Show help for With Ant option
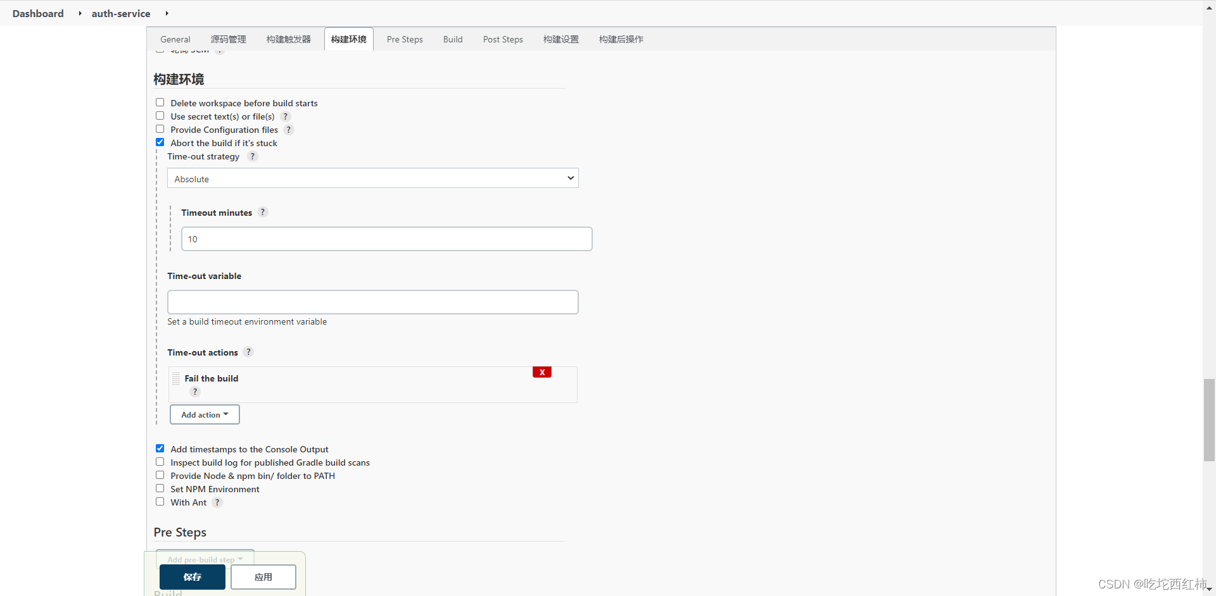1216x596 pixels. [217, 502]
